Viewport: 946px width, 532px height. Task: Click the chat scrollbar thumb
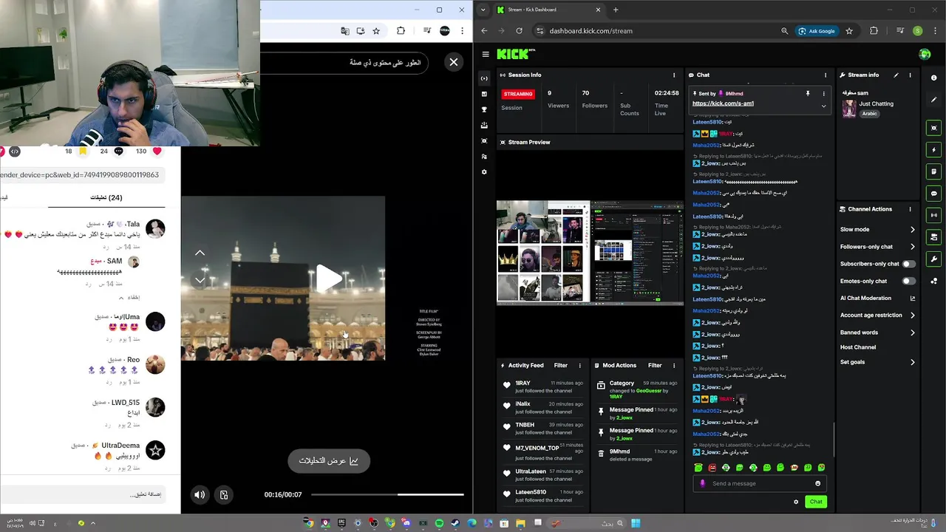point(834,439)
